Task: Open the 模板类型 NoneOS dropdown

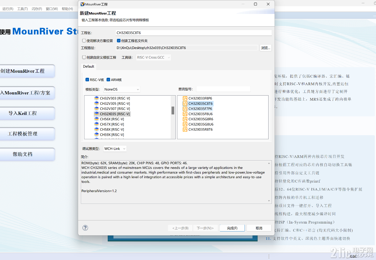Action: click(x=122, y=89)
